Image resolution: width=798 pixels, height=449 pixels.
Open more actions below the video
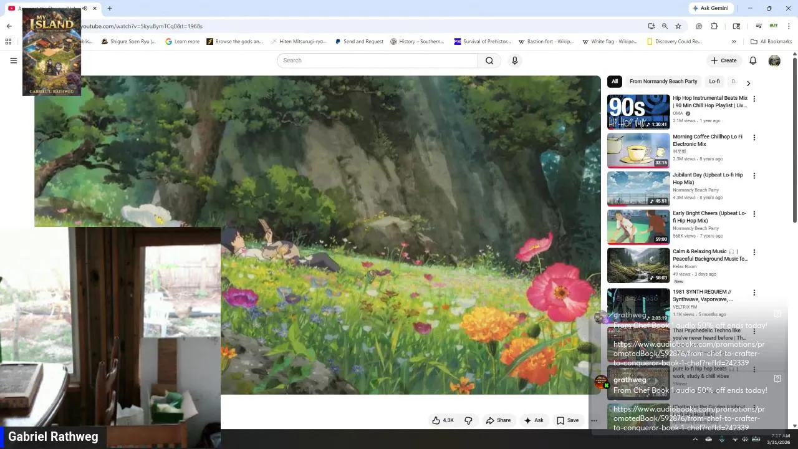[594, 420]
